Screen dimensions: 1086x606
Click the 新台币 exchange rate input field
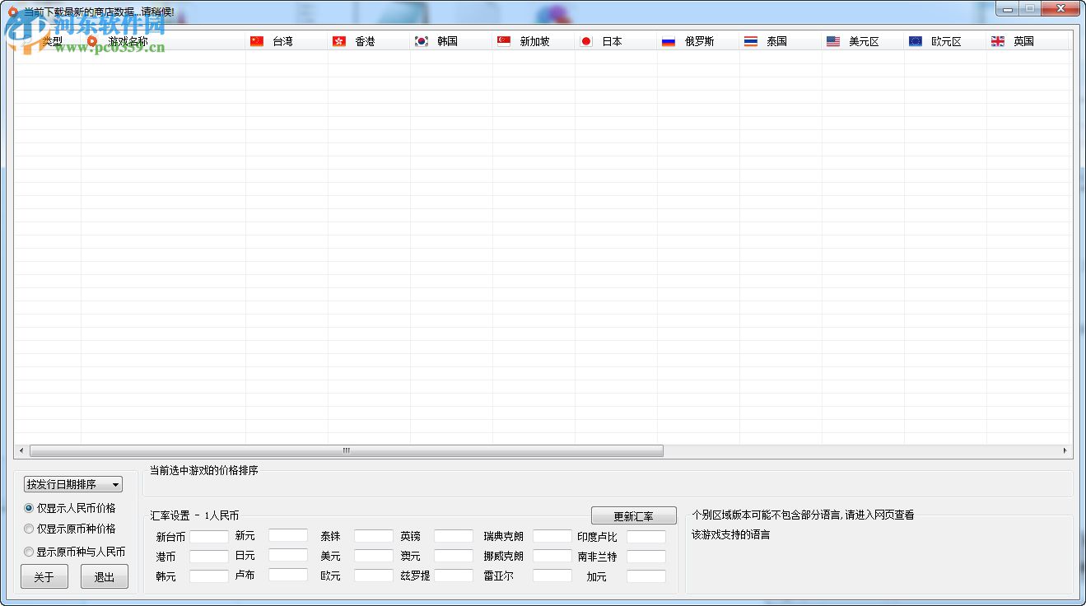208,536
